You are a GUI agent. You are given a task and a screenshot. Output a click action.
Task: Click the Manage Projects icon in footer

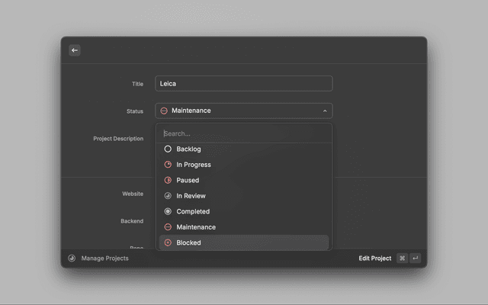click(72, 258)
